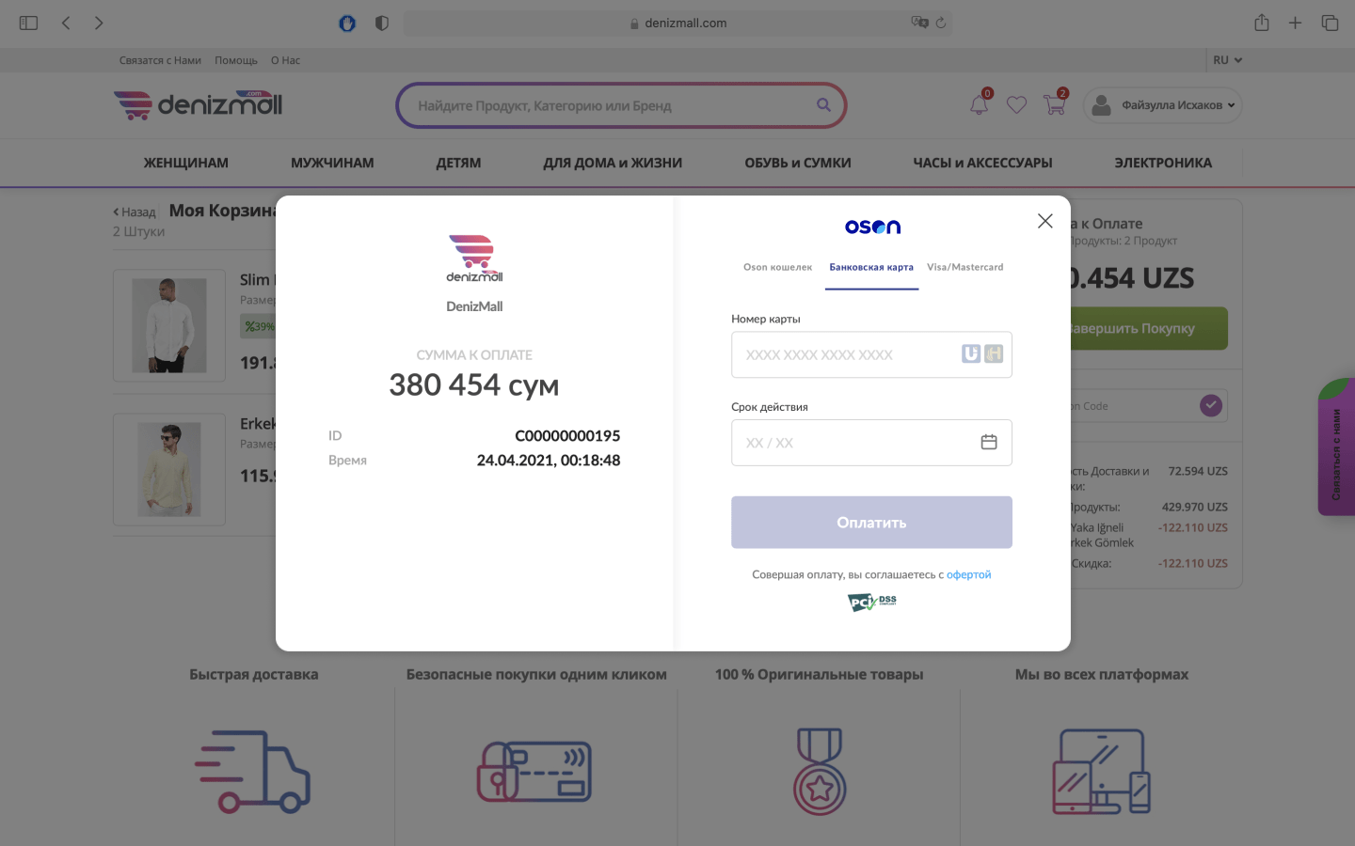
Task: Open the white shirt product thumbnail
Action: [x=169, y=325]
